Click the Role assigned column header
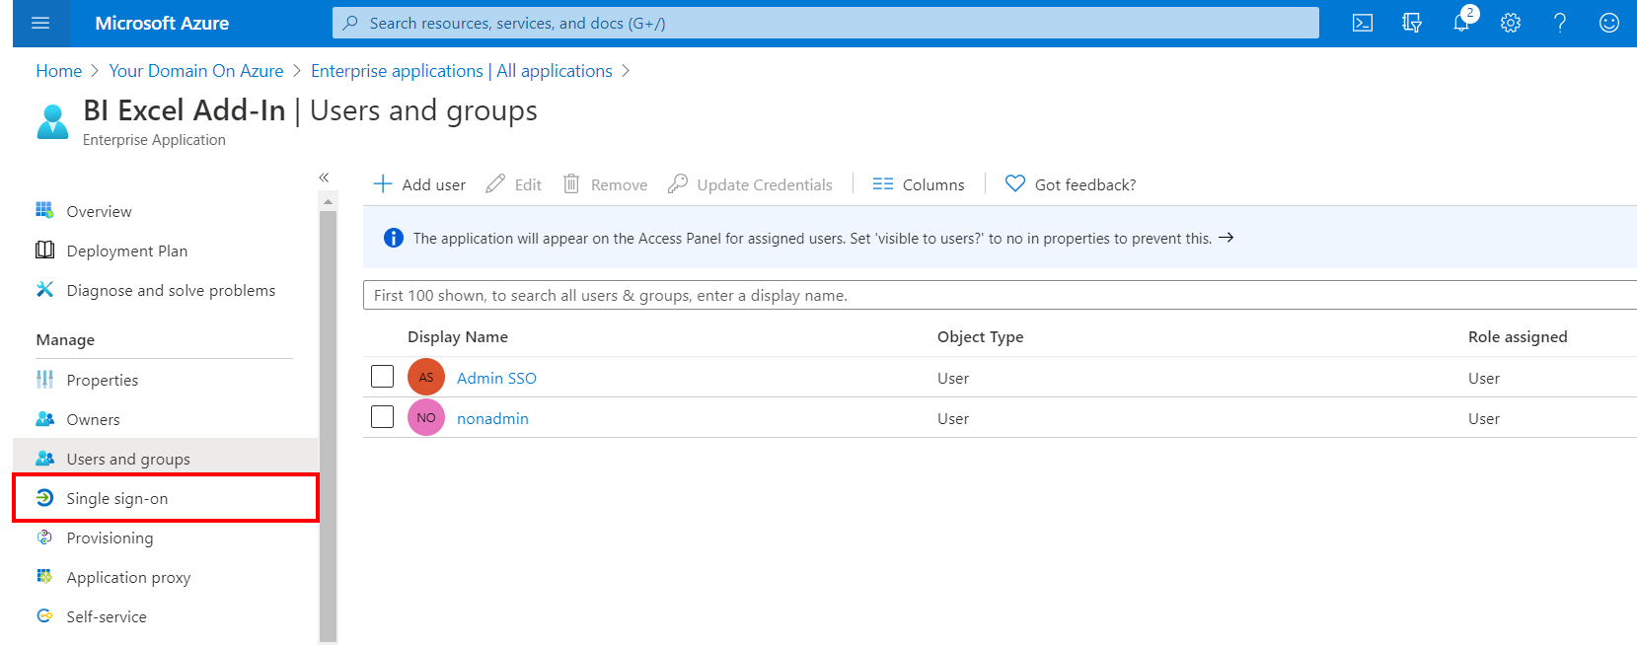The width and height of the screenshot is (1637, 645). pos(1518,336)
